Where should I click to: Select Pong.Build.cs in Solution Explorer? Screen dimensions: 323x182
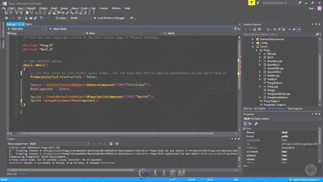tap(275, 83)
